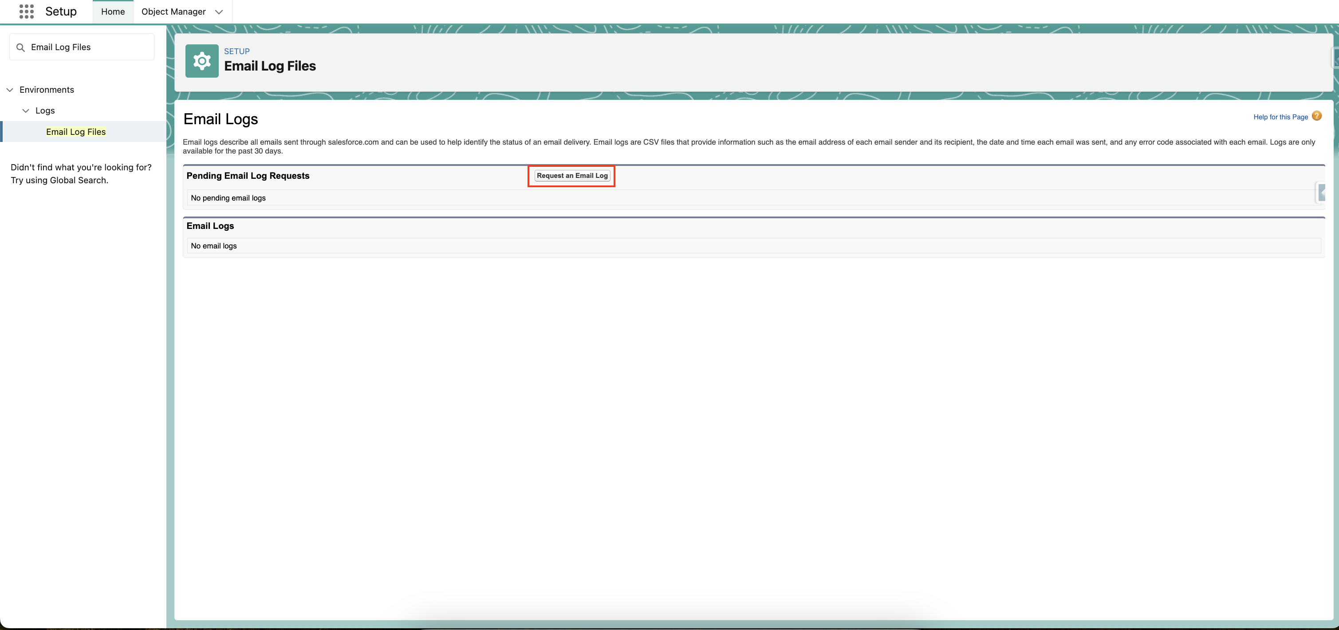The height and width of the screenshot is (630, 1339).
Task: Open the App Launcher waffle icon
Action: [x=26, y=11]
